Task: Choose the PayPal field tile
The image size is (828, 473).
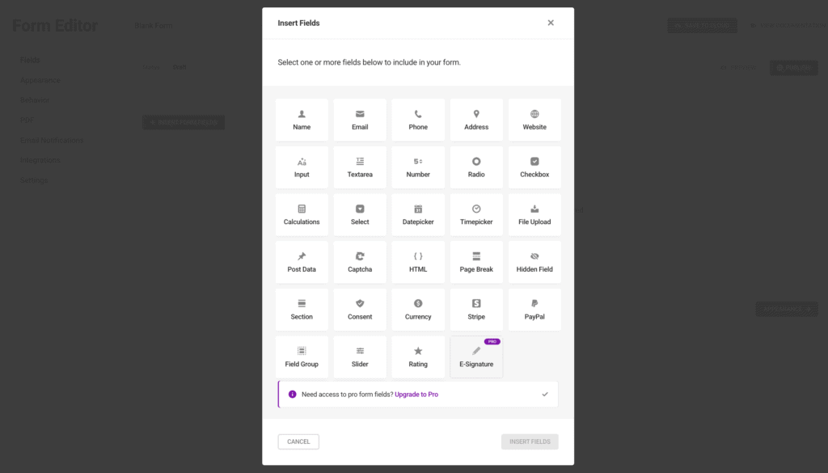Action: [534, 310]
